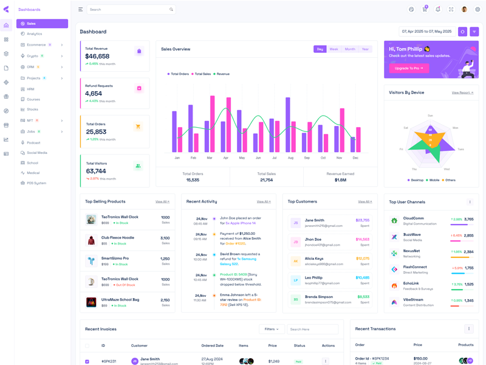The image size is (486, 365).
Task: Open View Report link for Visitors By Device
Action: pyautogui.click(x=462, y=92)
